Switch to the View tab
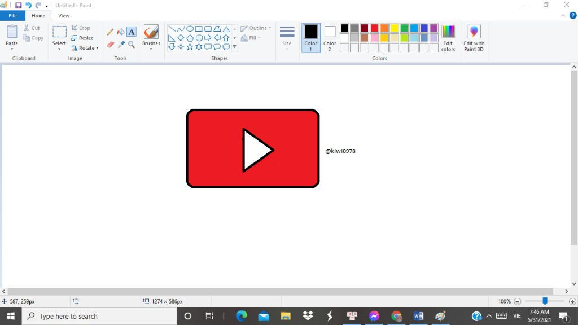 (64, 16)
